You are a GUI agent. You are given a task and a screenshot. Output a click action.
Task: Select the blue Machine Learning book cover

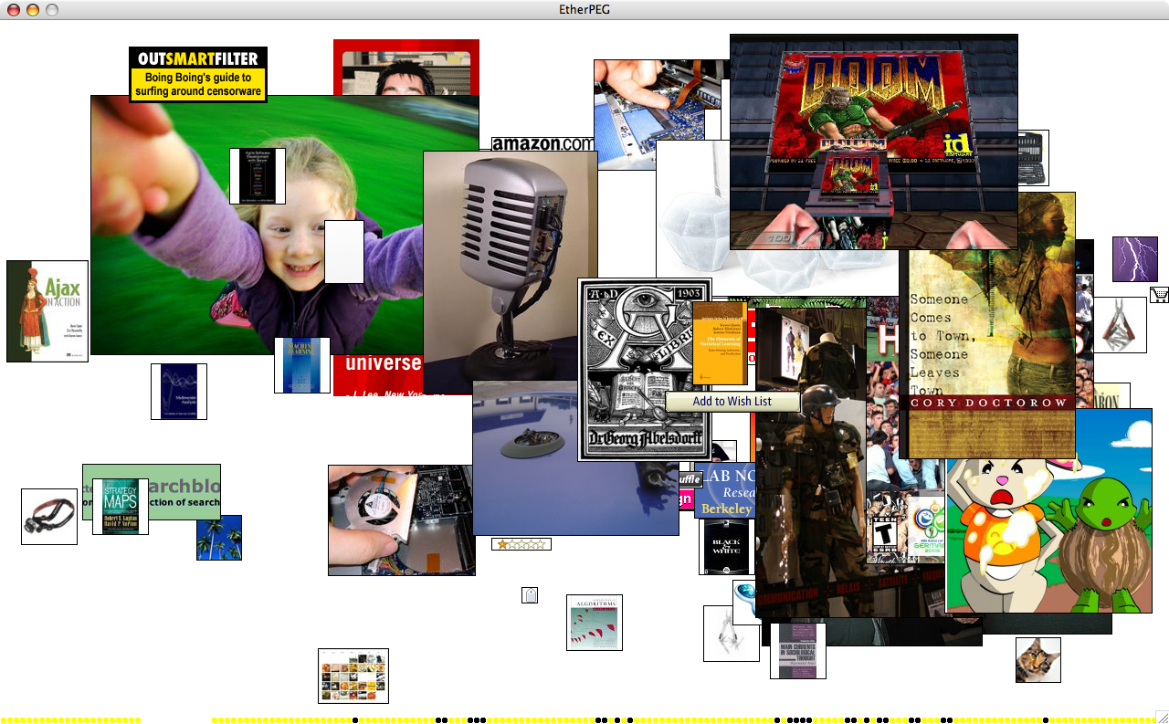pyautogui.click(x=302, y=365)
